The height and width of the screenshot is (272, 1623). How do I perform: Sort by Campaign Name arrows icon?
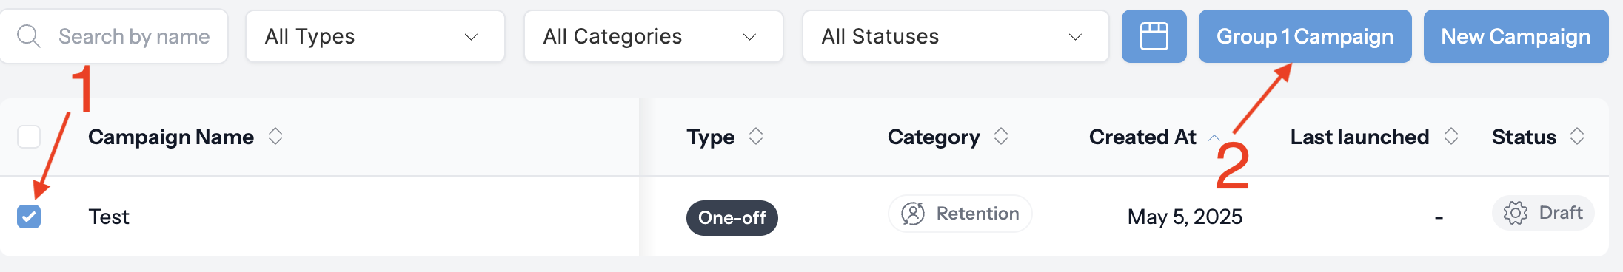pyautogui.click(x=275, y=136)
